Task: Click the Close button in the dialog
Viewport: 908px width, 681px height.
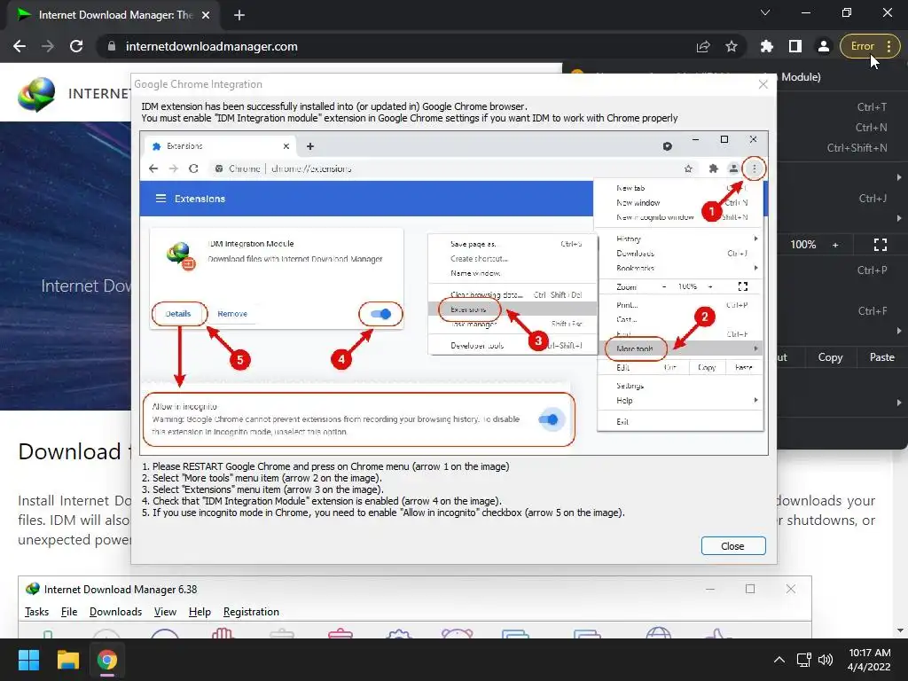Action: click(x=733, y=546)
